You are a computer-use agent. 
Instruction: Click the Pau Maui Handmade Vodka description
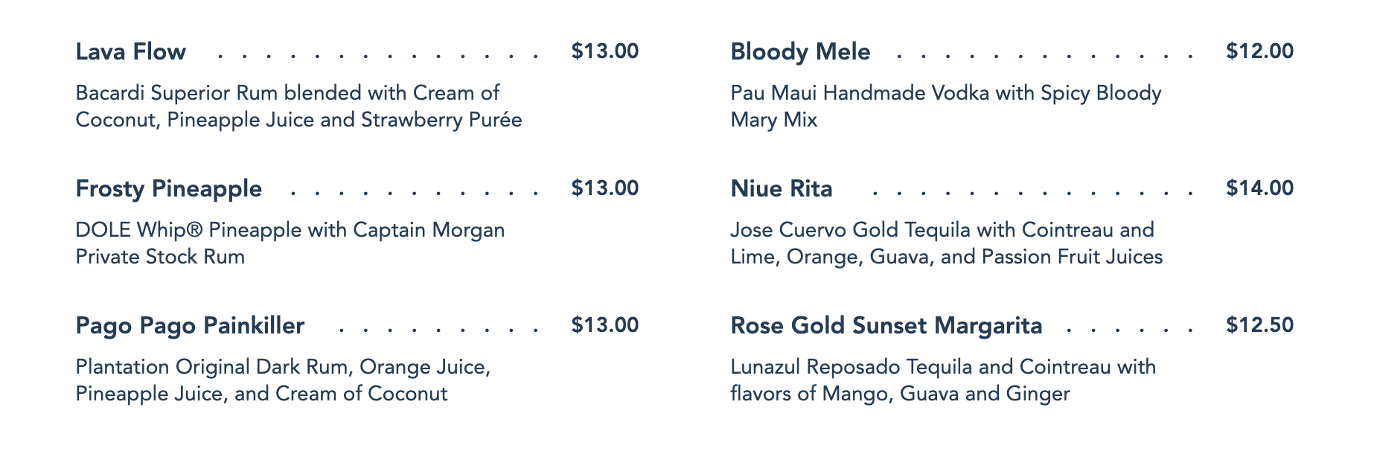click(945, 106)
